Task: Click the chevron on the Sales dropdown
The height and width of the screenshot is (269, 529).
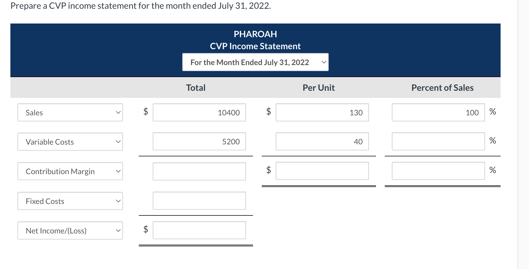Action: [x=118, y=112]
